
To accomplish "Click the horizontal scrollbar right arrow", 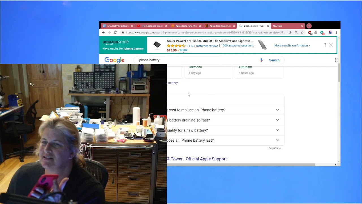I will [x=336, y=165].
